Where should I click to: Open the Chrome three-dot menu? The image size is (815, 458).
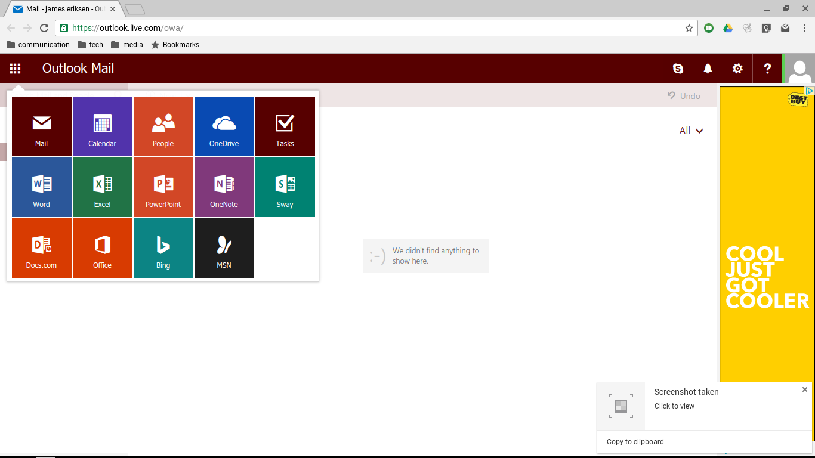pos(804,28)
